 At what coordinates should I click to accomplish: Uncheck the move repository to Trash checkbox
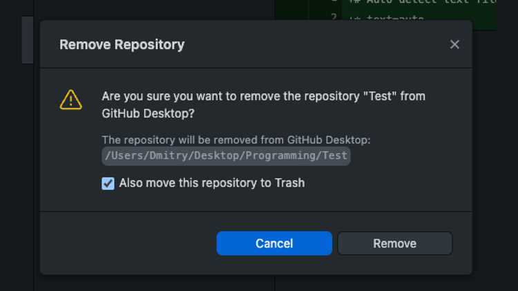tap(108, 183)
